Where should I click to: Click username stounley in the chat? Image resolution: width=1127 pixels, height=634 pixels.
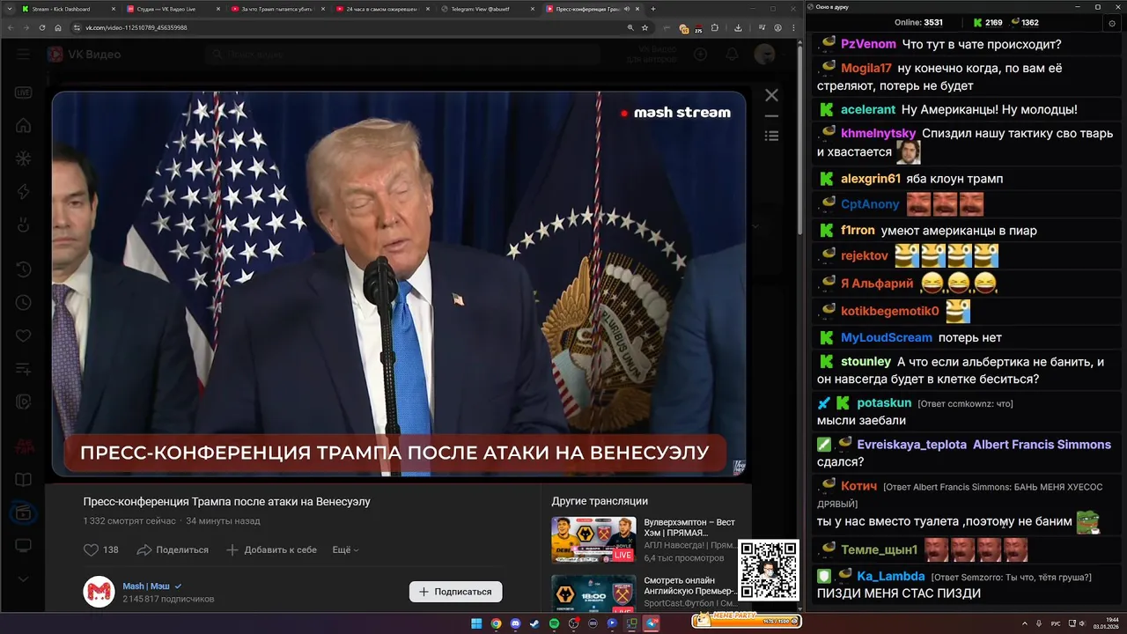tap(866, 362)
